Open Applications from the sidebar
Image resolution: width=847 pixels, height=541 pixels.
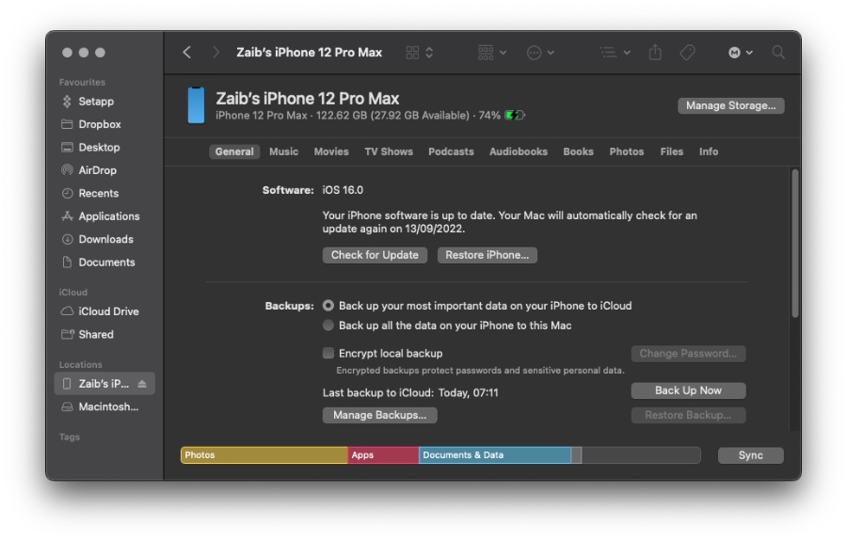pos(108,216)
